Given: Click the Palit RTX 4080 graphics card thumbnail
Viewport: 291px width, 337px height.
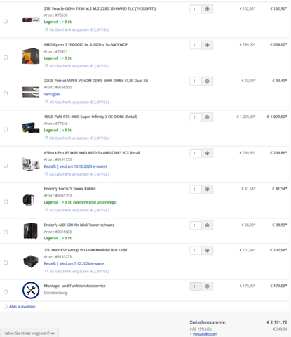Looking at the screenshot, I should [x=31, y=128].
